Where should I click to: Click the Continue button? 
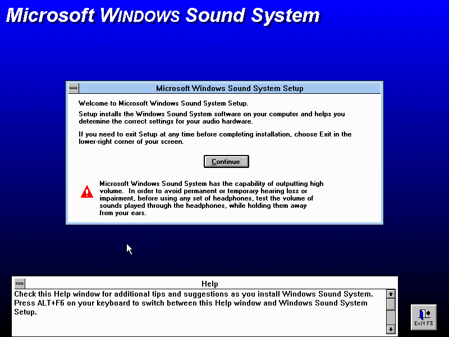click(226, 162)
